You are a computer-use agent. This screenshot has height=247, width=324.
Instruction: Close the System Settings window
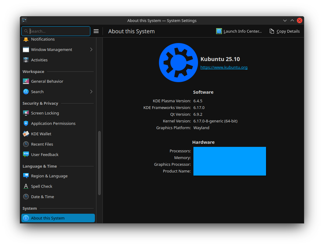[x=300, y=20]
